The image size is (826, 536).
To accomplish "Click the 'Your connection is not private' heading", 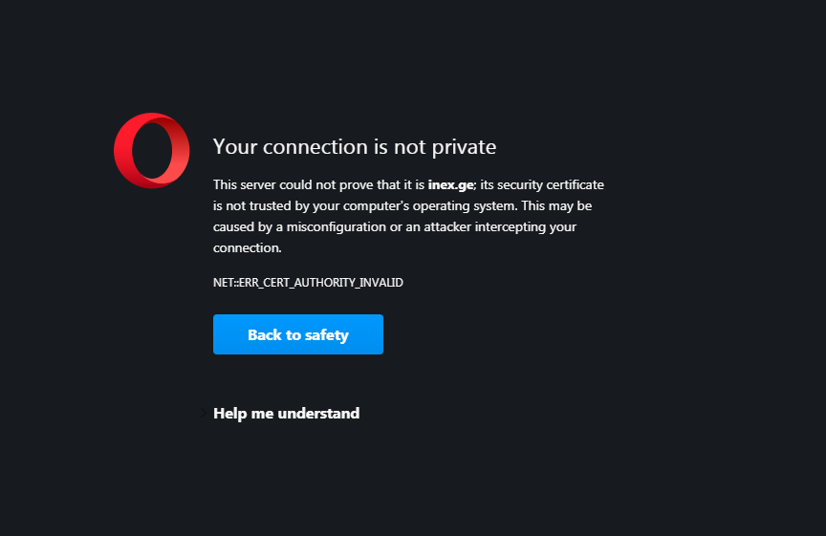I will click(x=355, y=147).
